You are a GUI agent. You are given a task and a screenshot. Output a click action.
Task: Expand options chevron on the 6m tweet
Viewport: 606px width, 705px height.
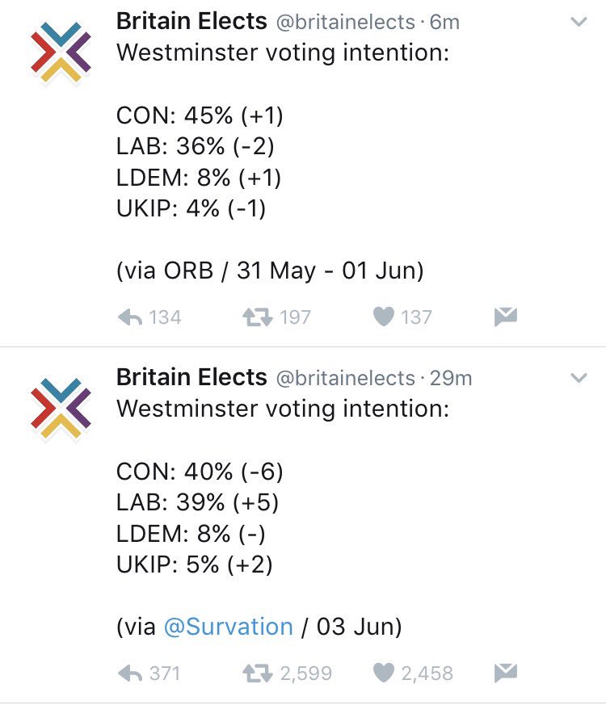(579, 23)
